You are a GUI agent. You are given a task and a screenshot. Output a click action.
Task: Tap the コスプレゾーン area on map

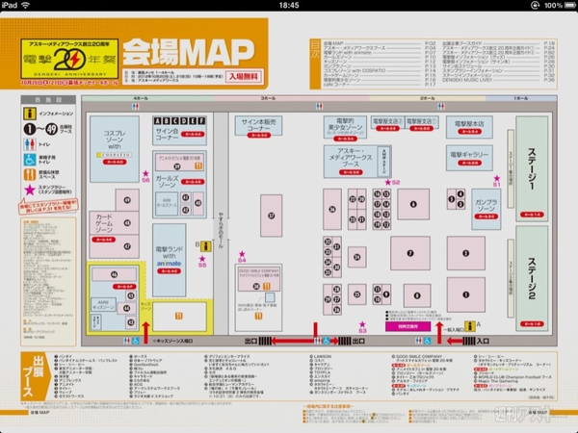tap(115, 149)
